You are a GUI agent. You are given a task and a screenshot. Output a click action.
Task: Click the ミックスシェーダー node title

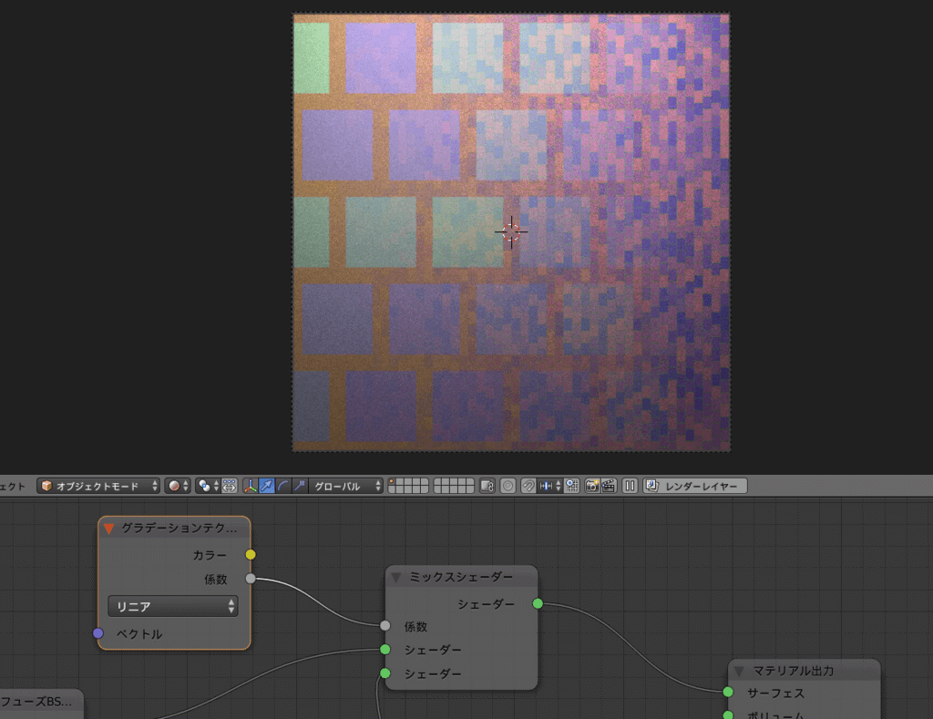coord(461,577)
